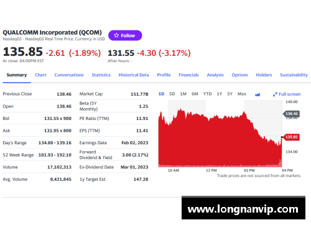View the Sustainability tab

tap(294, 75)
